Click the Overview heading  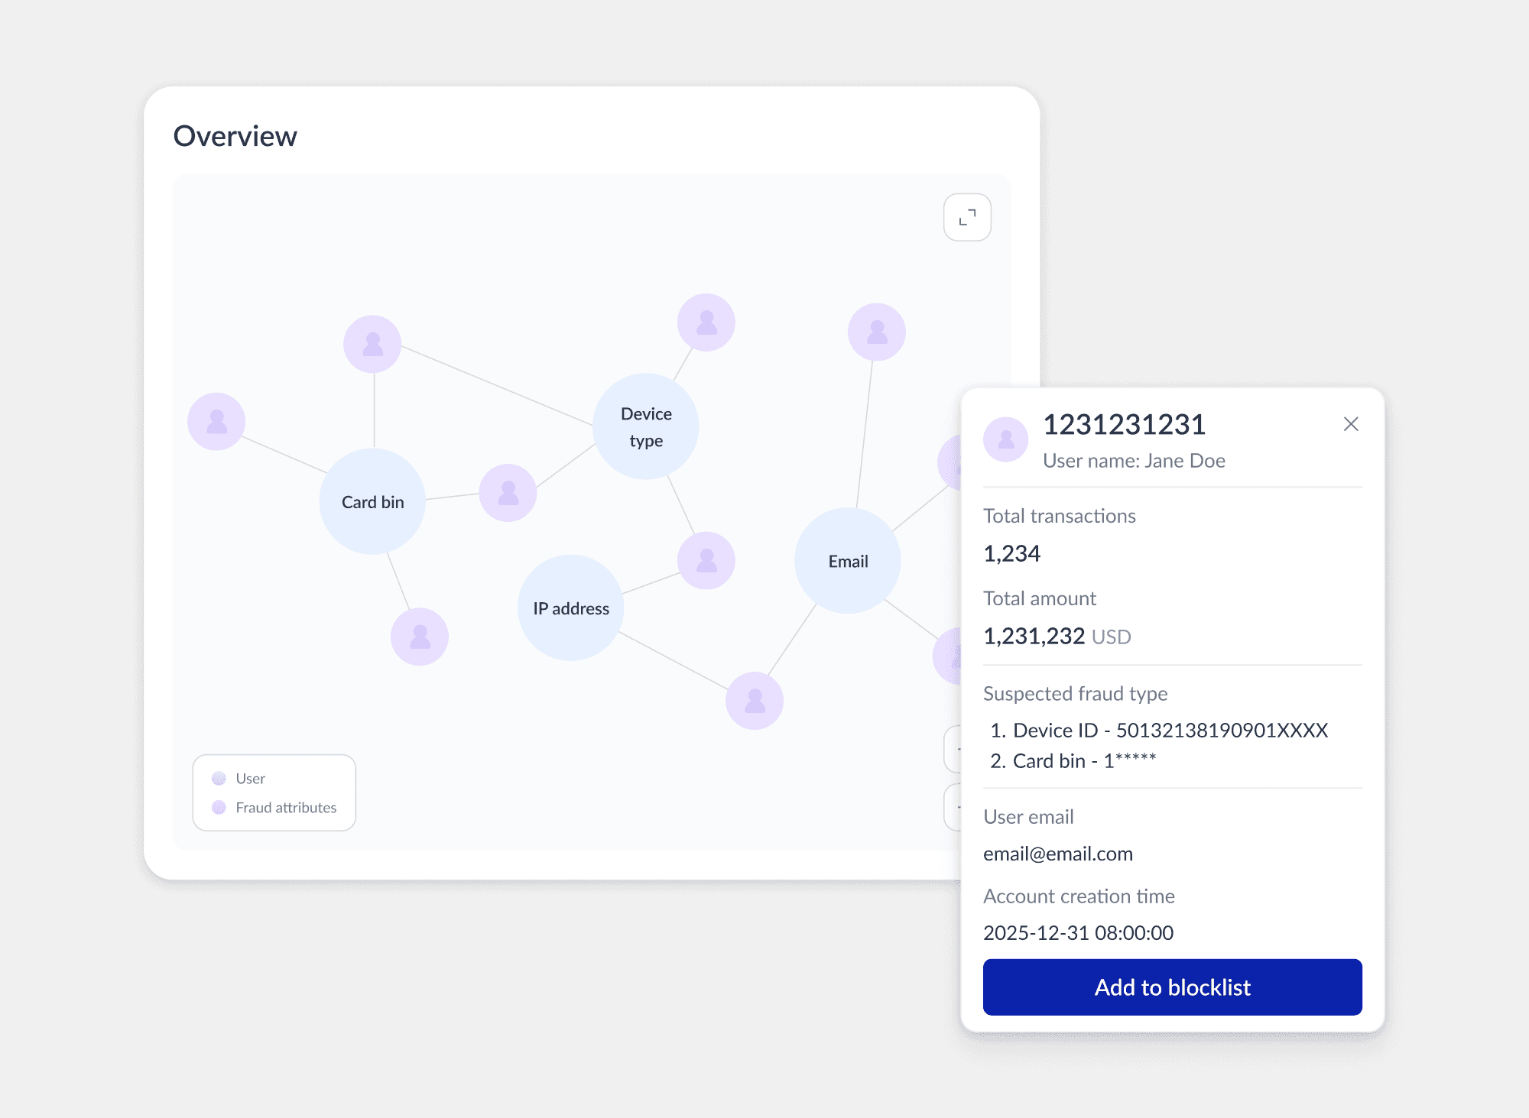[x=235, y=136]
